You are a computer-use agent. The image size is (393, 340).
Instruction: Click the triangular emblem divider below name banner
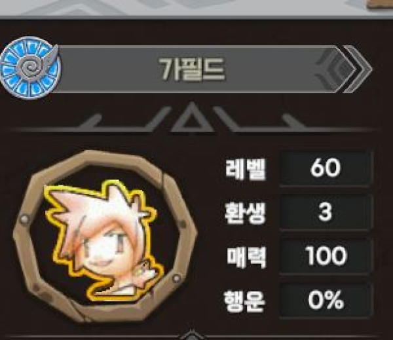click(192, 118)
